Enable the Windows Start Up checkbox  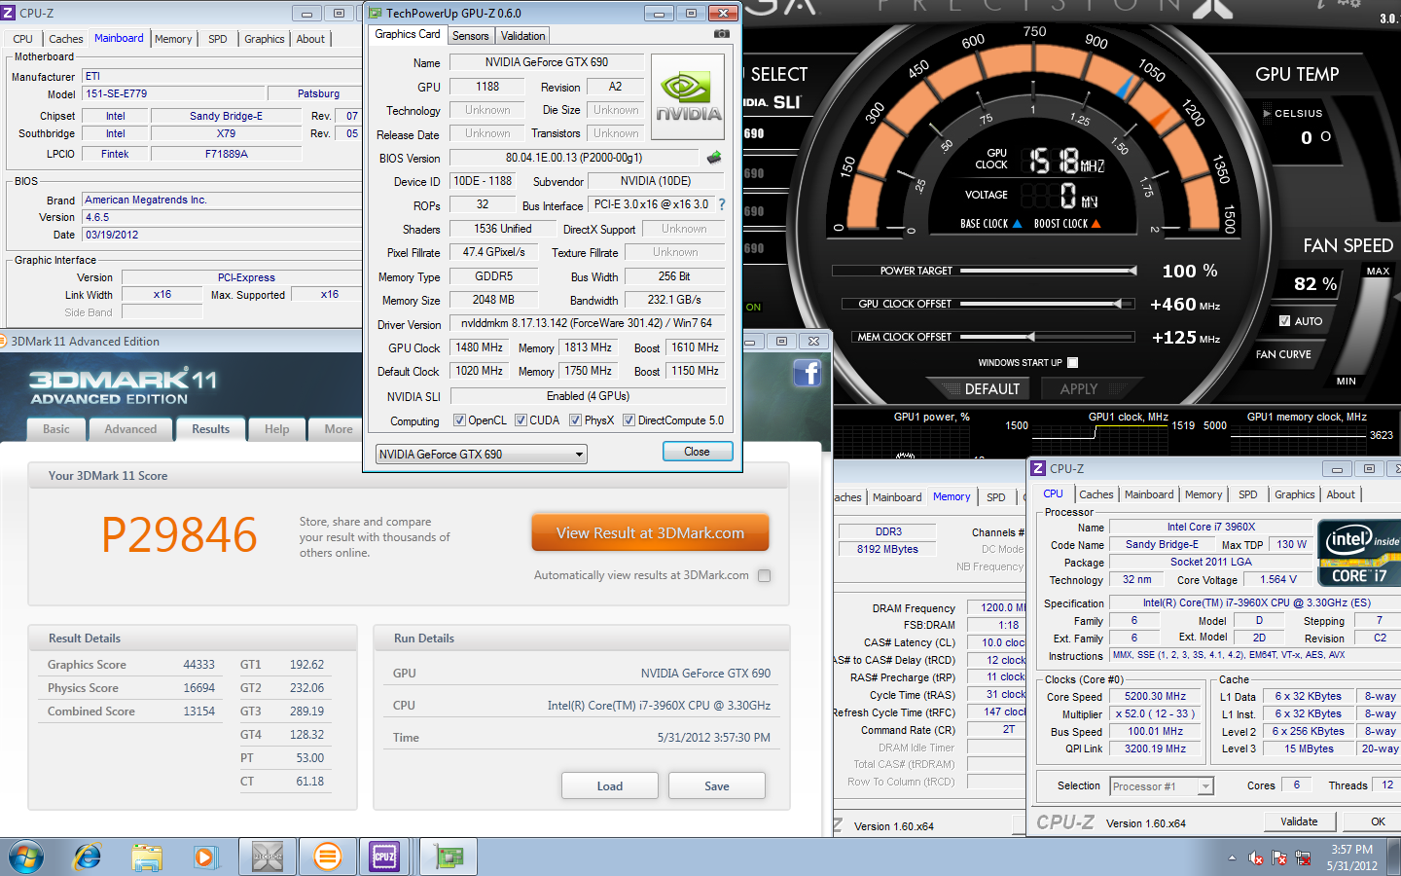pyautogui.click(x=1073, y=362)
